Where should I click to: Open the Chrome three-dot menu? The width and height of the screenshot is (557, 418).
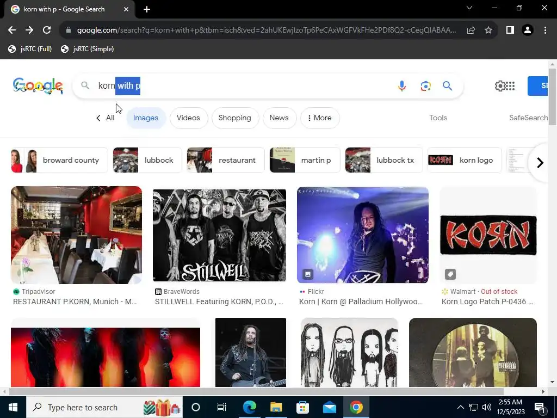pos(545,30)
